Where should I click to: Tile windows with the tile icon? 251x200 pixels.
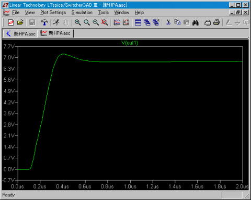138,22
